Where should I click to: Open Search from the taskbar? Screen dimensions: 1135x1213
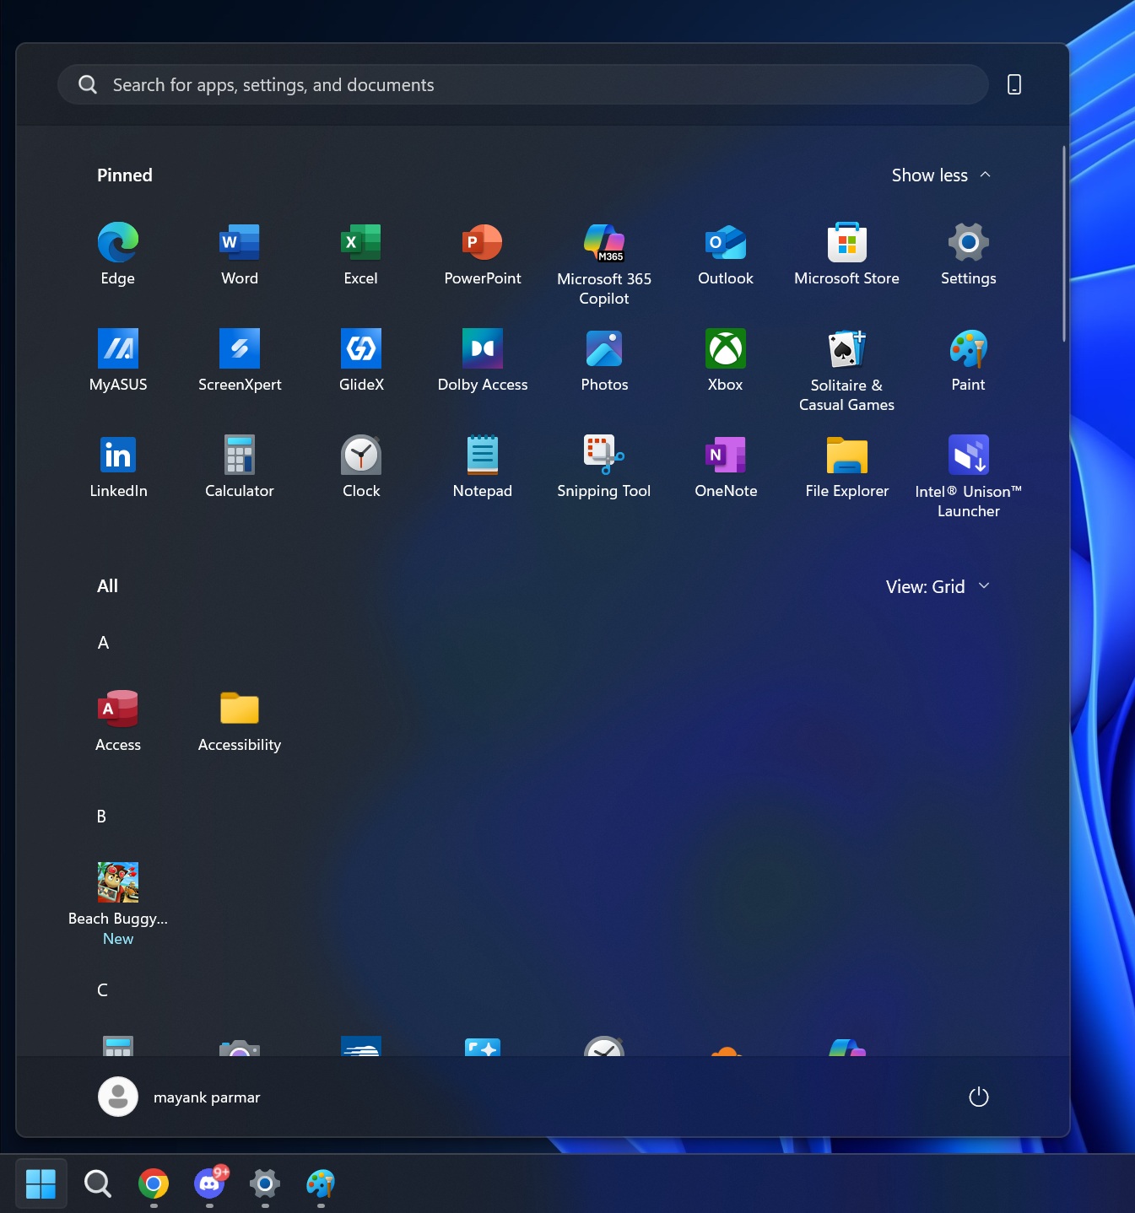pyautogui.click(x=97, y=1183)
